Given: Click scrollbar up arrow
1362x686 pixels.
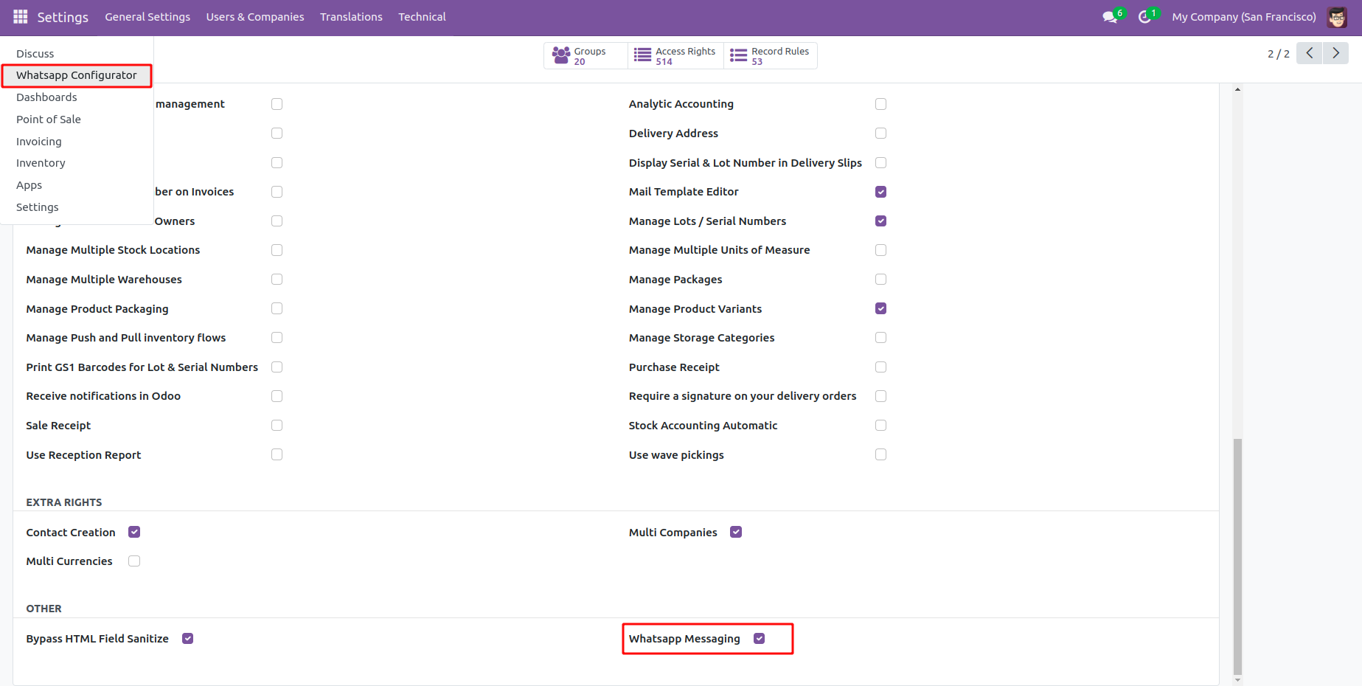Looking at the screenshot, I should 1237,89.
